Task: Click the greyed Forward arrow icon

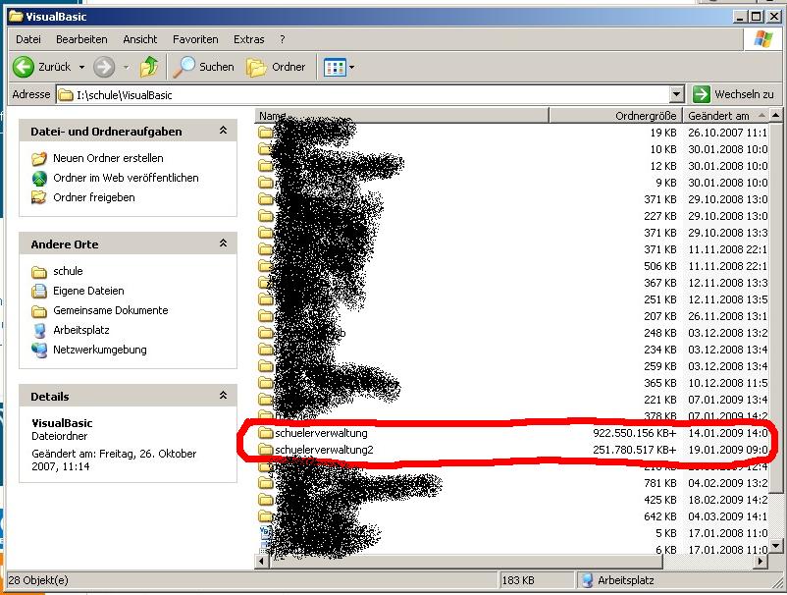Action: tap(104, 67)
